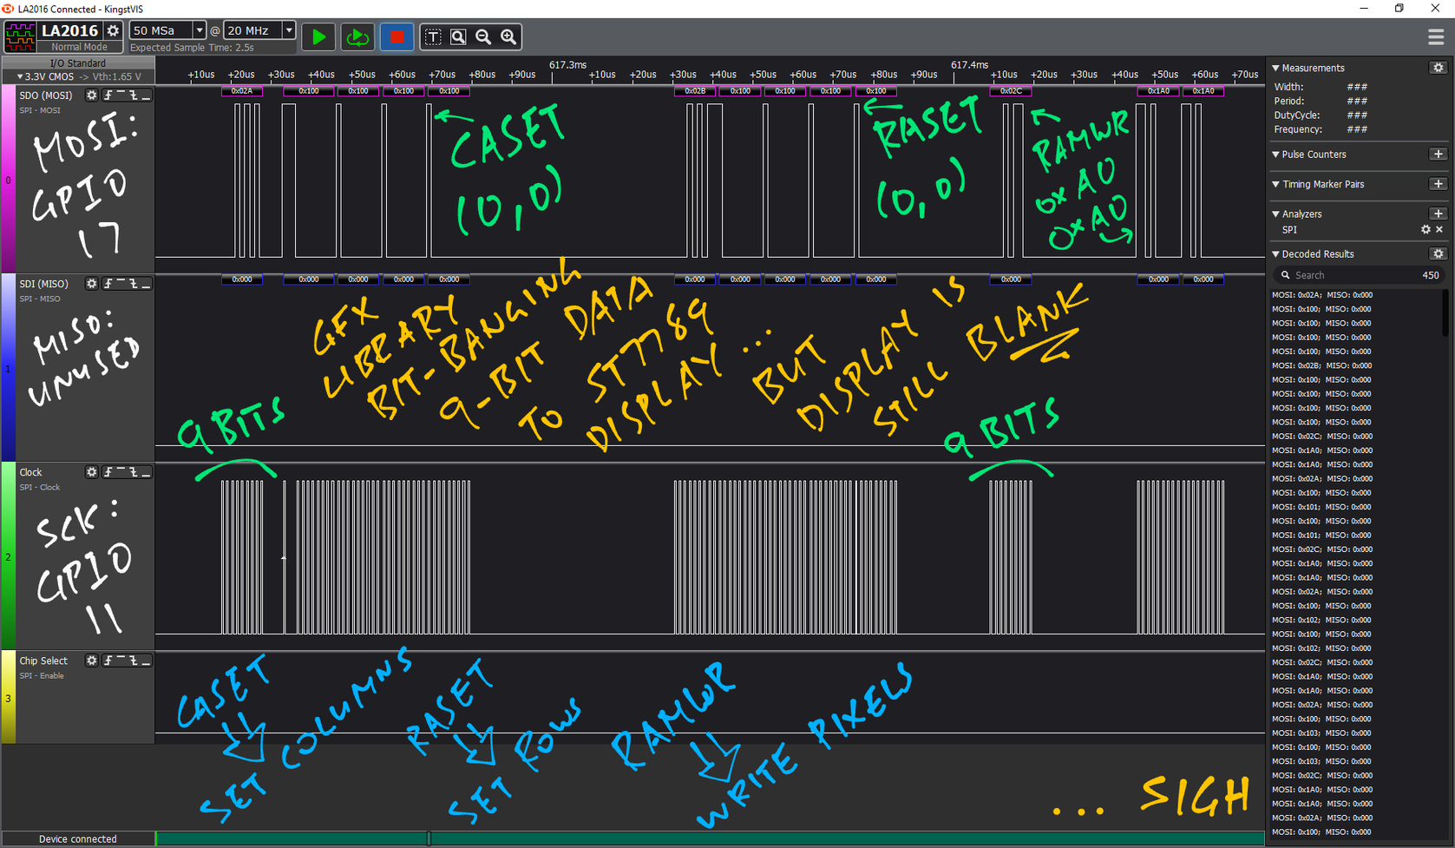The image size is (1455, 848).
Task: Add a new analyzer with plus button
Action: (1438, 214)
